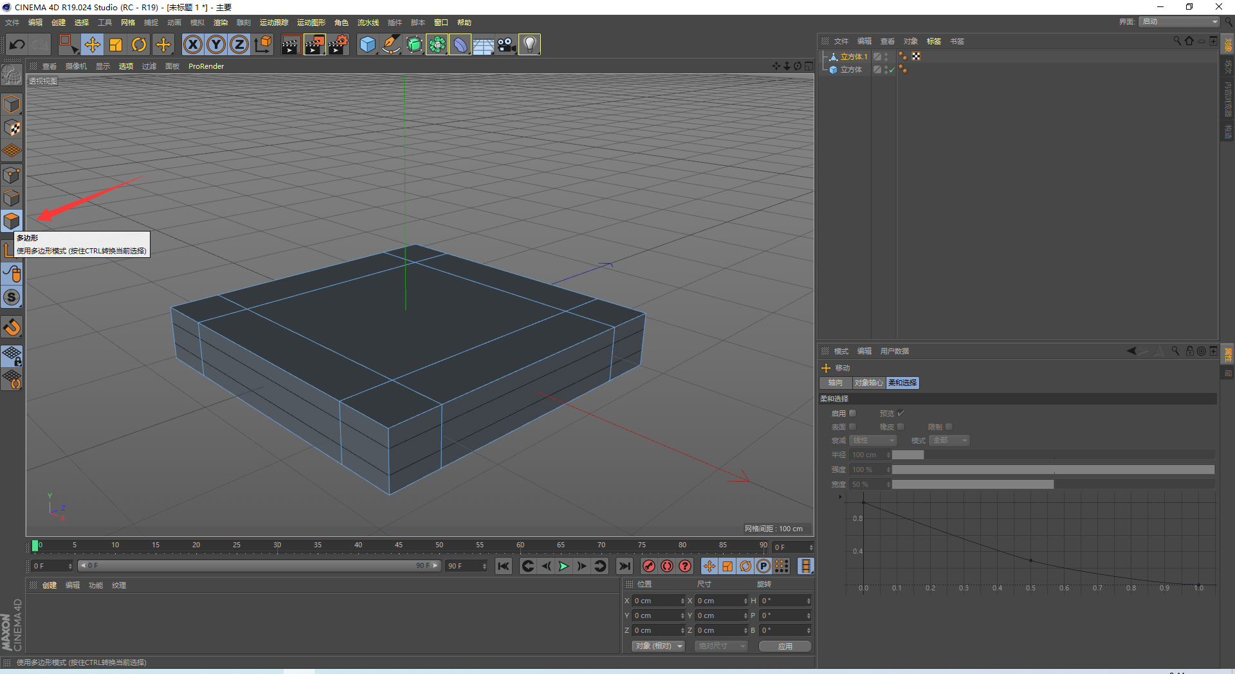Open the 对象 (相对) coordinate dropdown
The width and height of the screenshot is (1235, 674).
click(659, 646)
